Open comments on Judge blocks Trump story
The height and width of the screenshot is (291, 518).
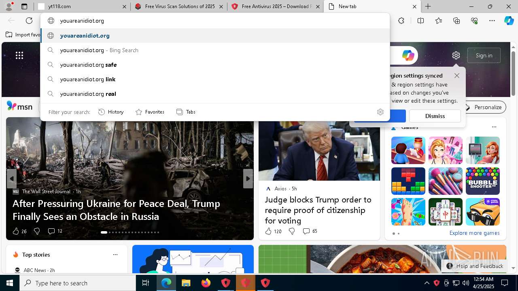(310, 231)
